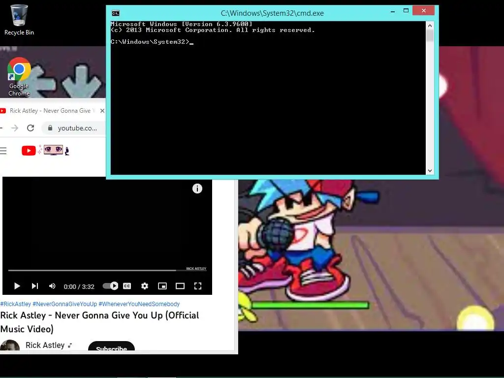
Task: Close the cmd.exe window
Action: coord(424,11)
